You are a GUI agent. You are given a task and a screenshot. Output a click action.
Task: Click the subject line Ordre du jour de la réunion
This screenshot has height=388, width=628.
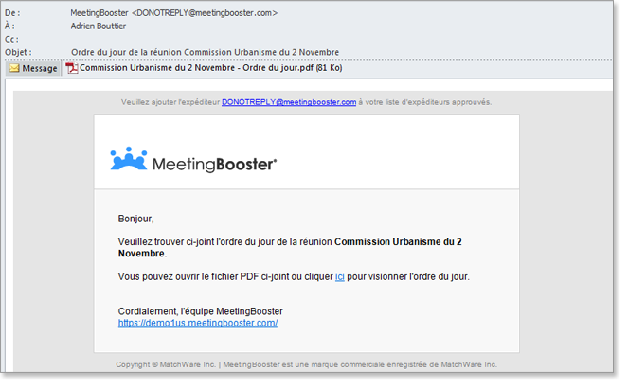pos(205,52)
